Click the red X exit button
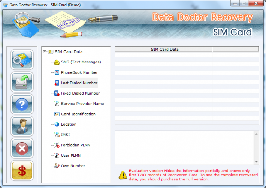 (22, 148)
